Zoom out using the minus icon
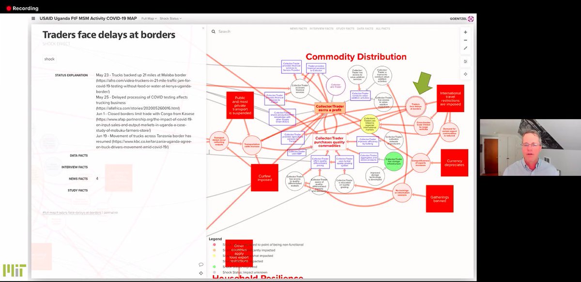Screen dimensions: 581x282 pos(465,40)
